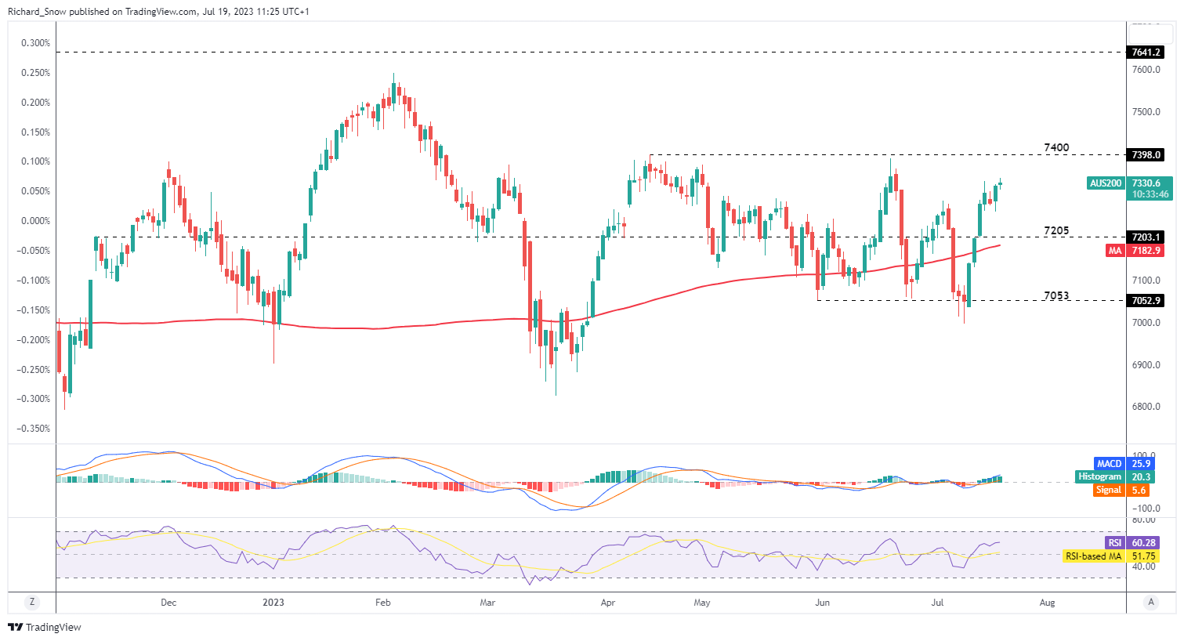
Task: Click the Apr label on time axis
Action: pyautogui.click(x=607, y=603)
